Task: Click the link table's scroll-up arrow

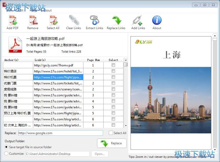Action: point(126,60)
